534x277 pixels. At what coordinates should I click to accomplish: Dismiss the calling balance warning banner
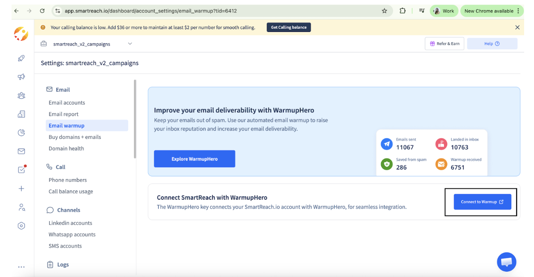click(517, 27)
